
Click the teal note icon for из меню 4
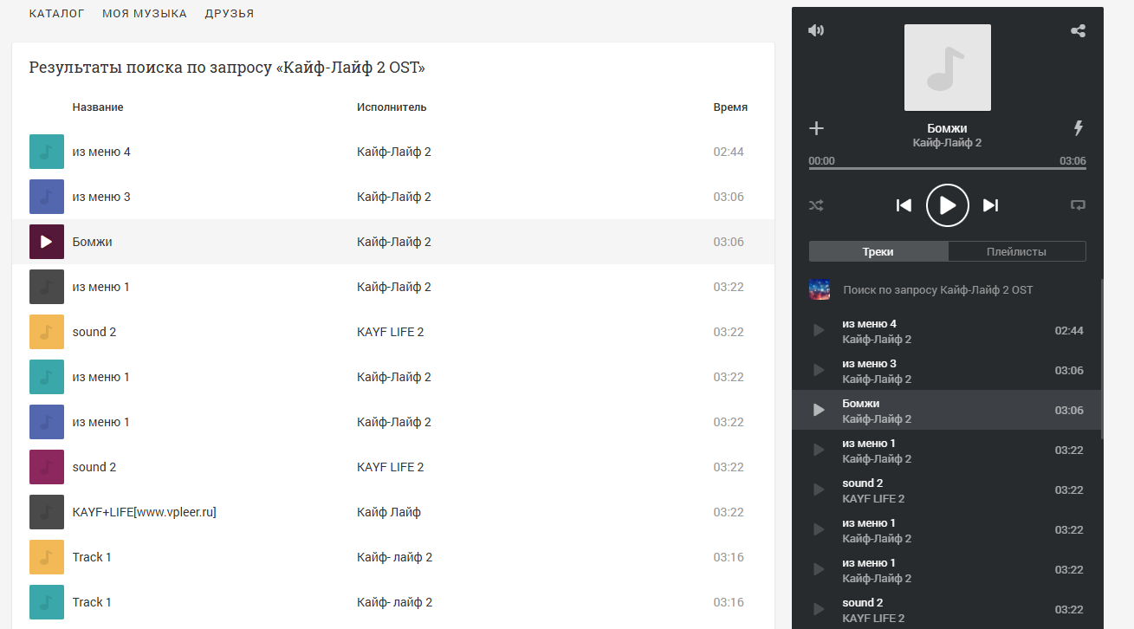click(47, 152)
